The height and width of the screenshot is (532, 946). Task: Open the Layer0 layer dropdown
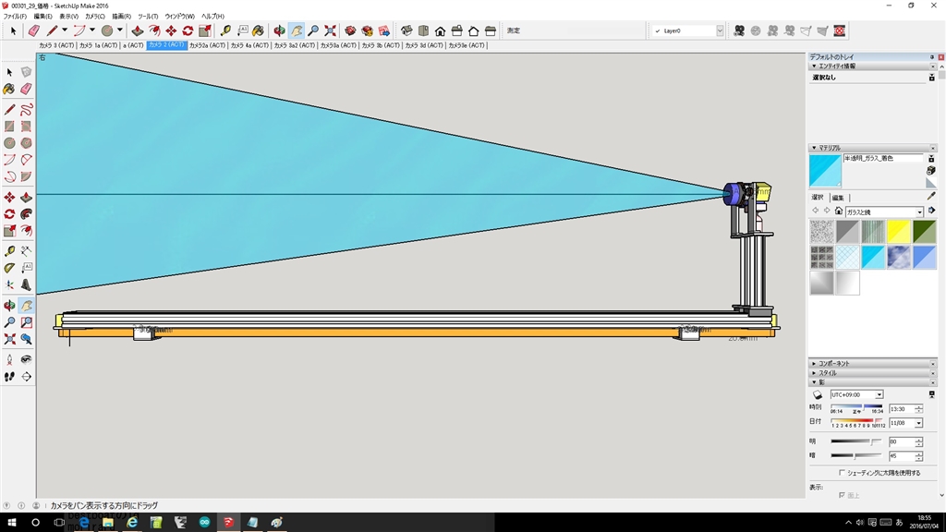click(720, 30)
